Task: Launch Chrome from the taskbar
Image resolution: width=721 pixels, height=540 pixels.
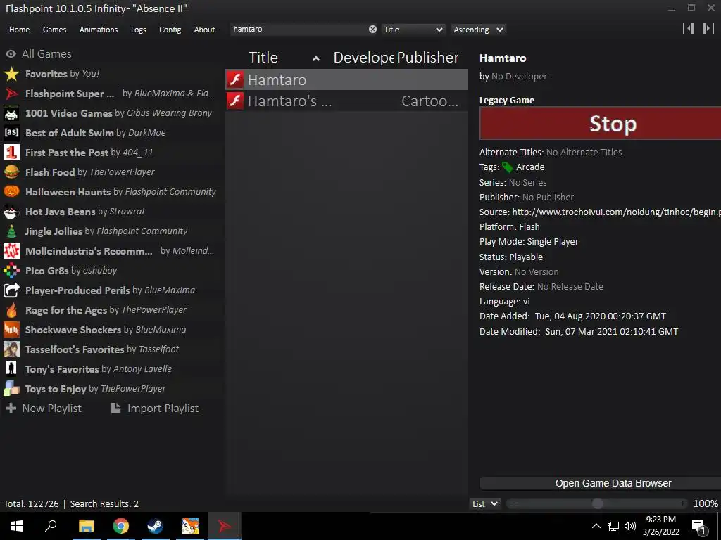Action: point(120,526)
